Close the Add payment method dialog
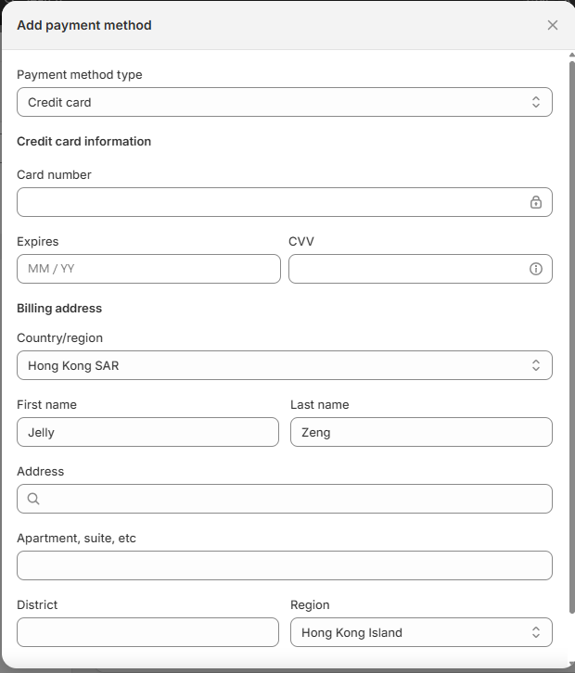575x673 pixels. pyautogui.click(x=553, y=25)
